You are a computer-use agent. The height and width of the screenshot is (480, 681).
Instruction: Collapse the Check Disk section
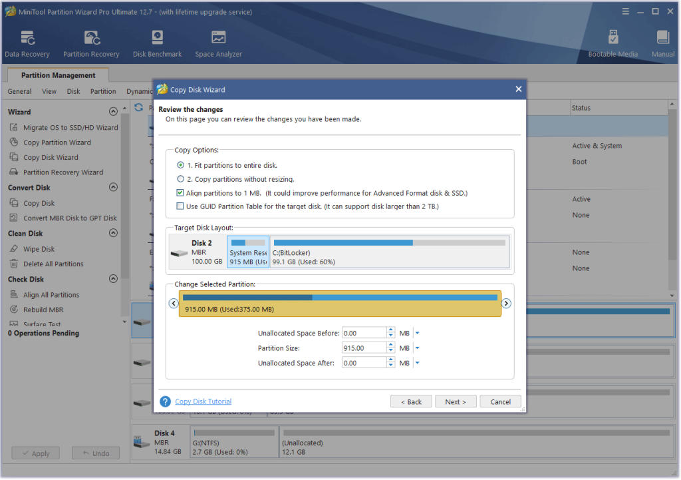pyautogui.click(x=113, y=279)
